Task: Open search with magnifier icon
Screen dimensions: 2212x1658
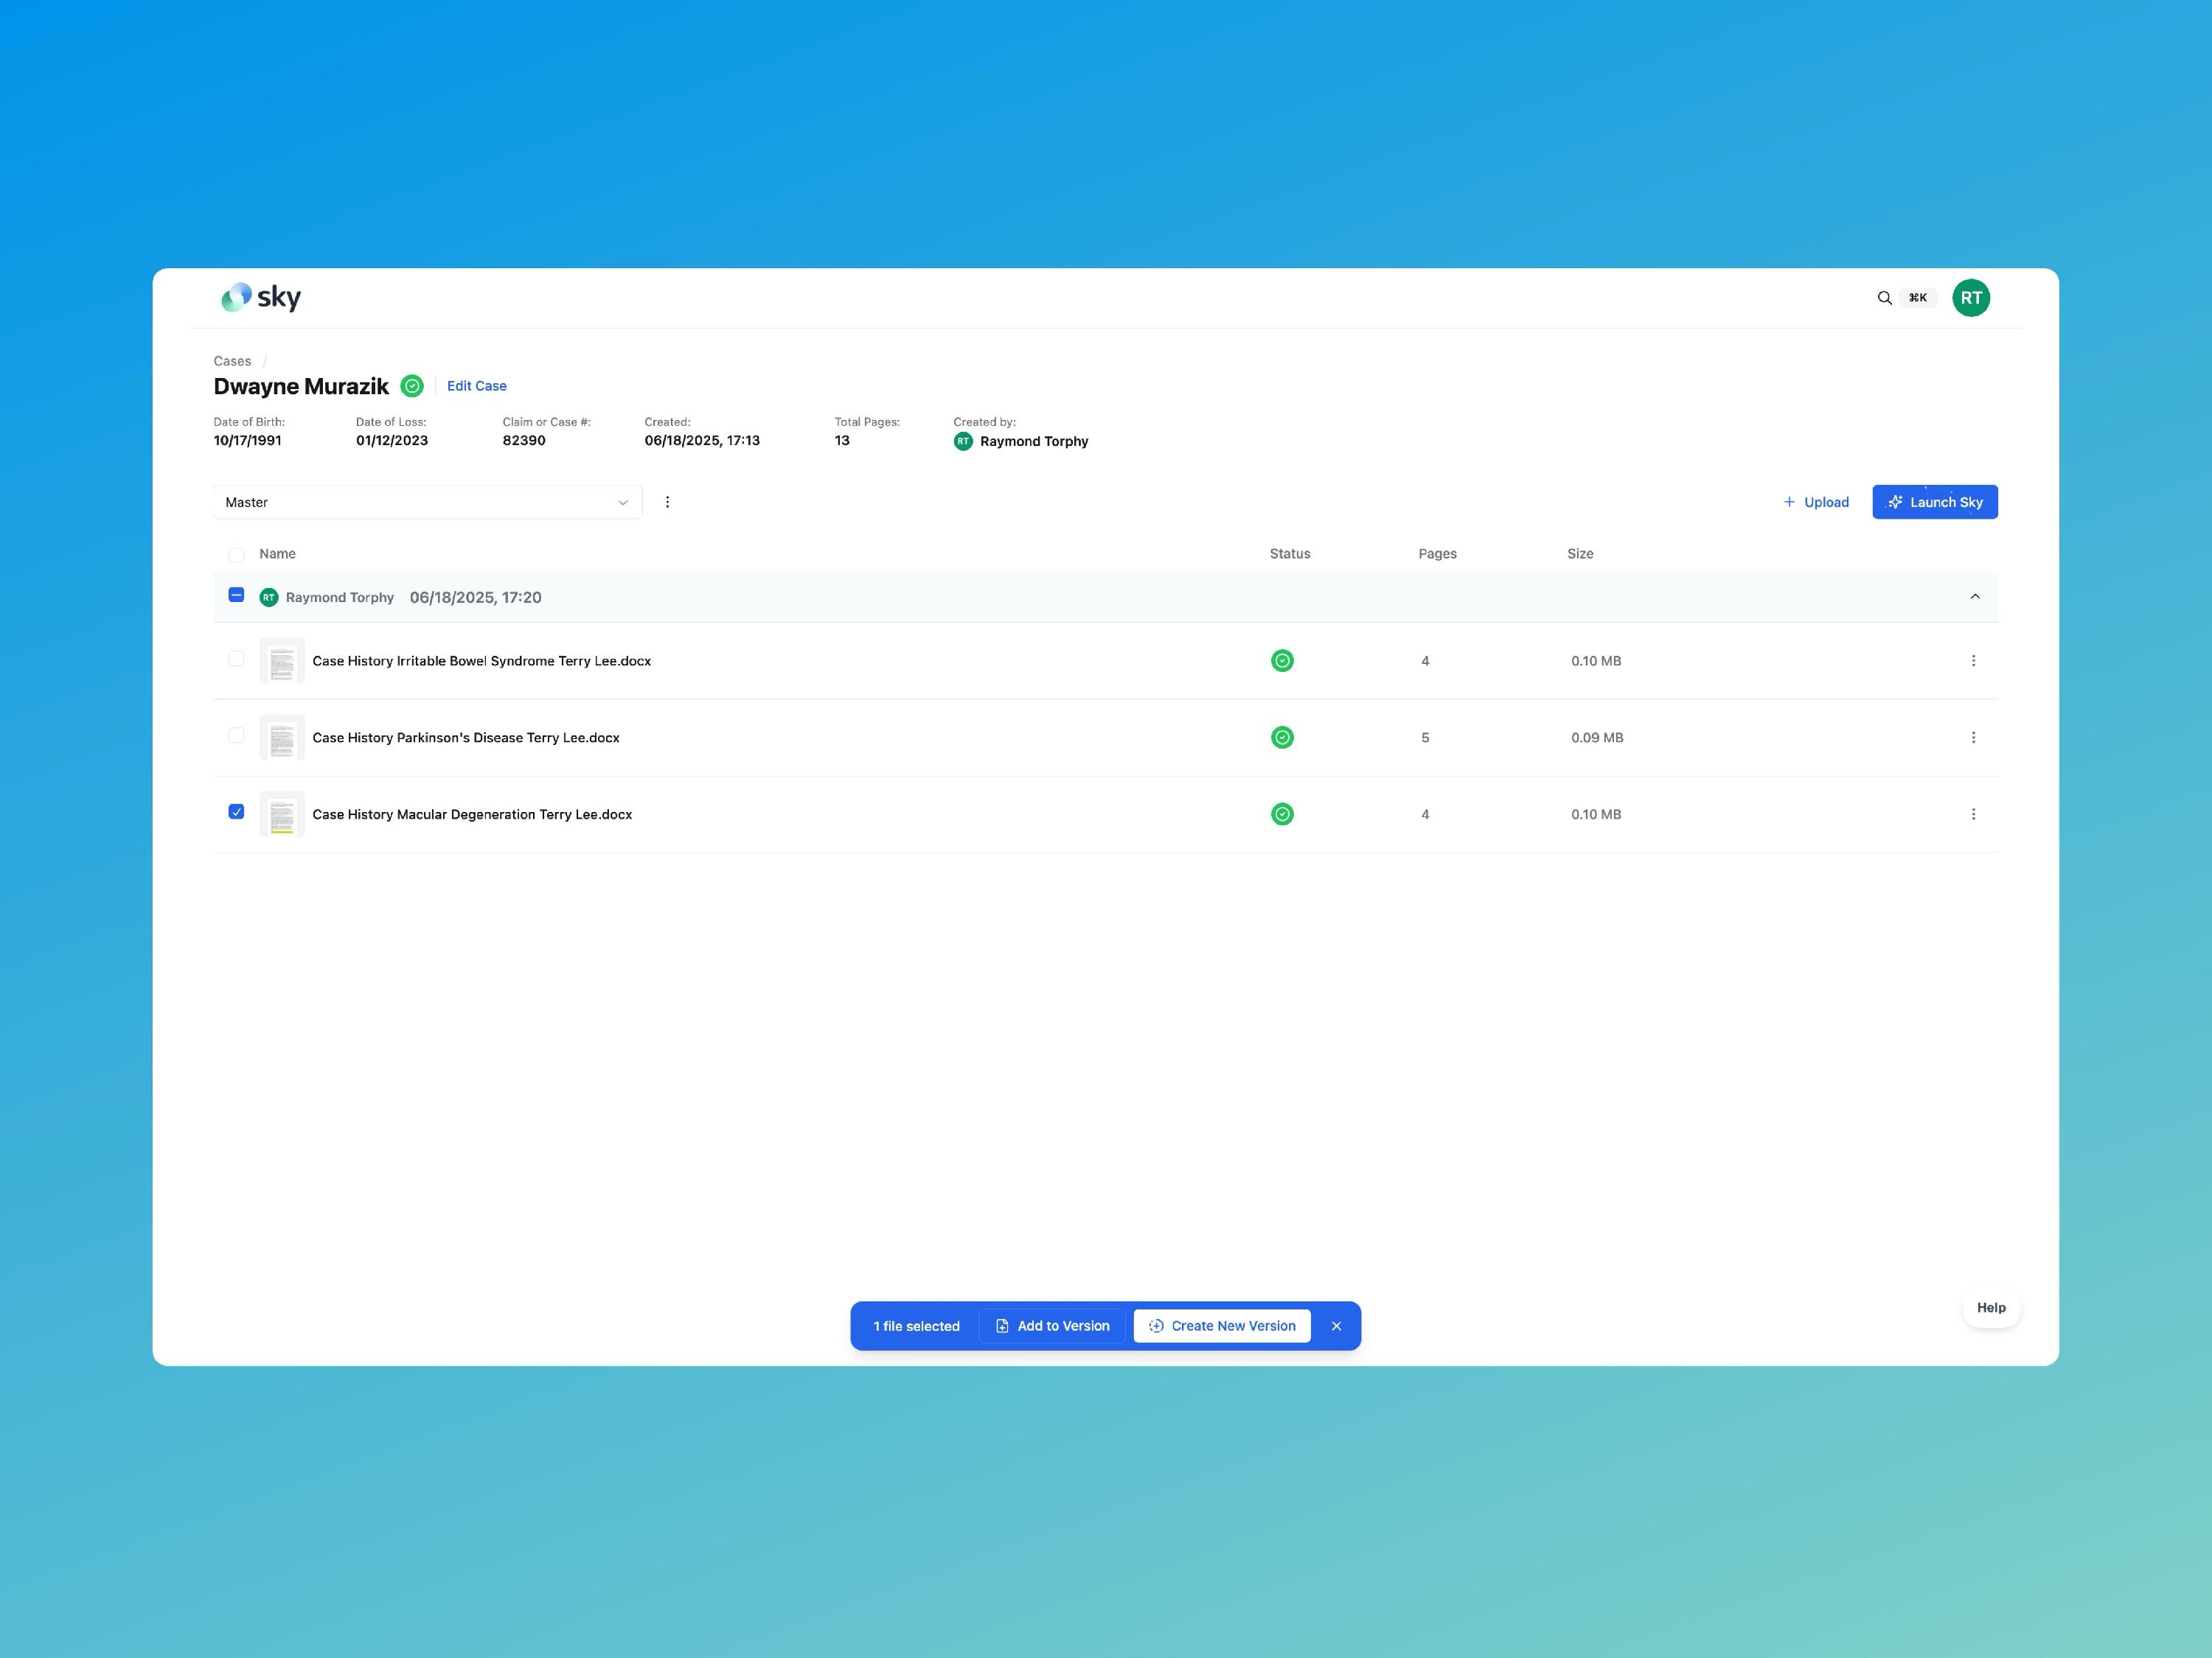Action: pyautogui.click(x=1884, y=298)
